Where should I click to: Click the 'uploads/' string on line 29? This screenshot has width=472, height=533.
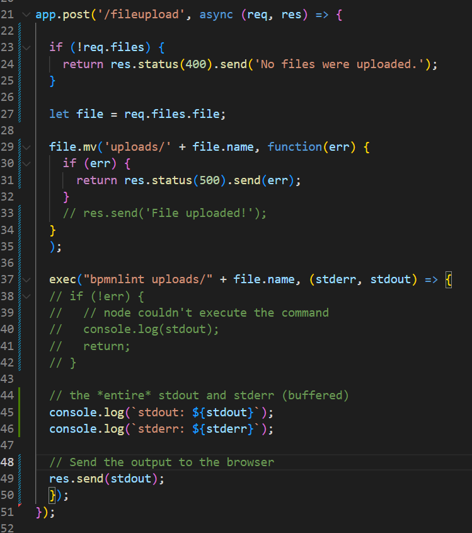point(138,147)
